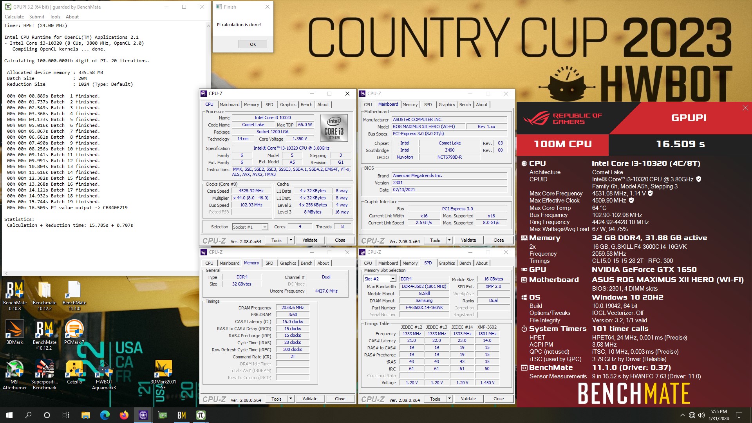752x423 pixels.
Task: Launch 3DMark desktop shortcut
Action: (15, 332)
